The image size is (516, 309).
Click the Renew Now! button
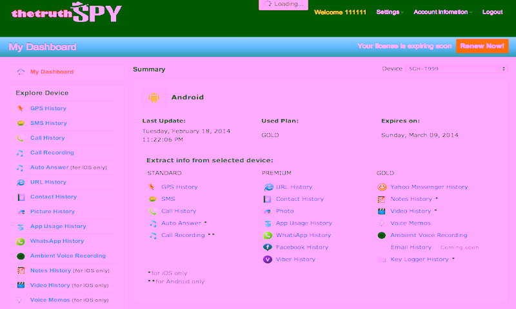point(482,46)
